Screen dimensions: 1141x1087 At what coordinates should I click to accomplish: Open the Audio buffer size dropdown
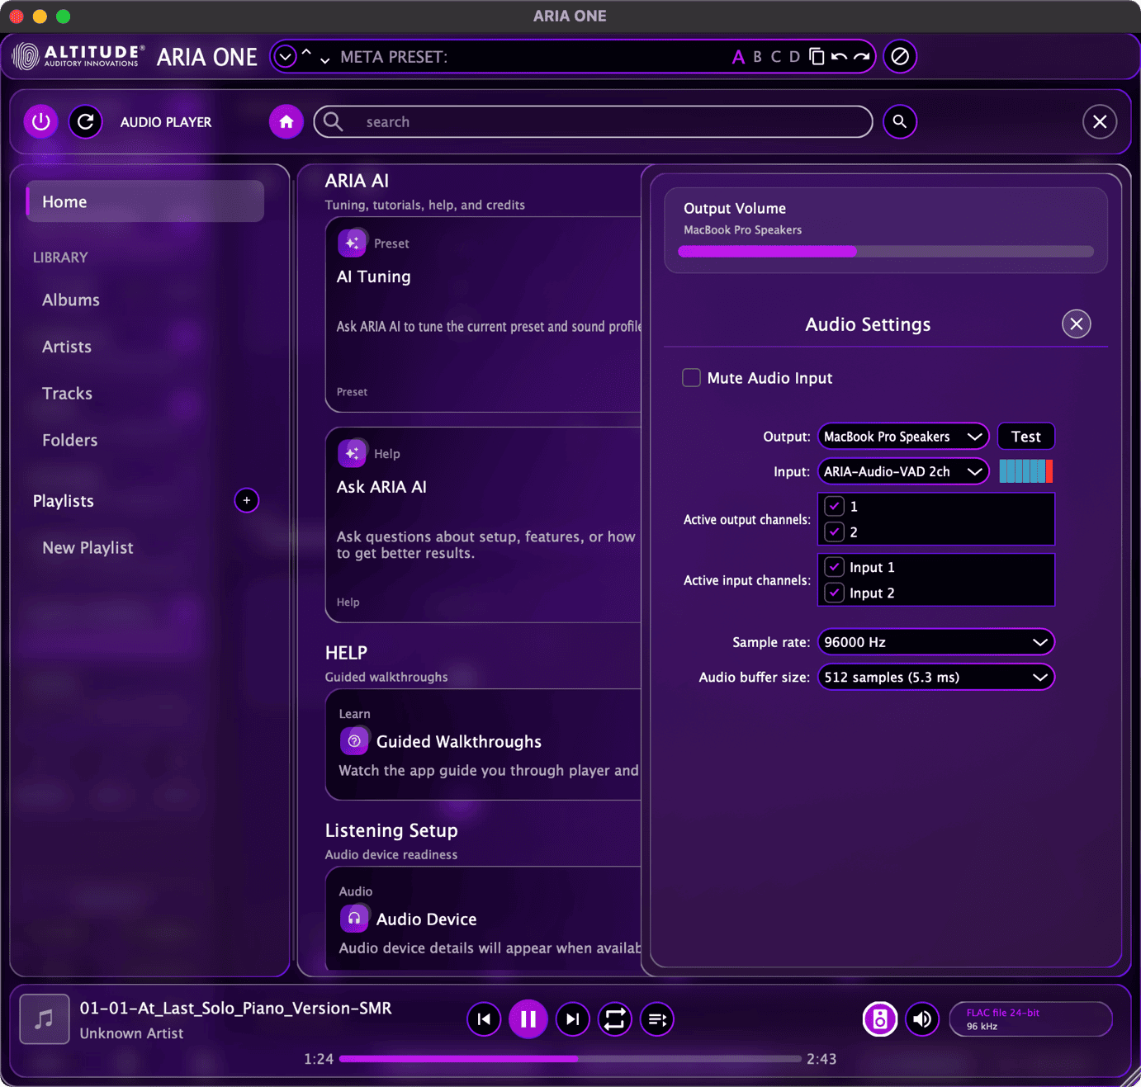pos(935,677)
